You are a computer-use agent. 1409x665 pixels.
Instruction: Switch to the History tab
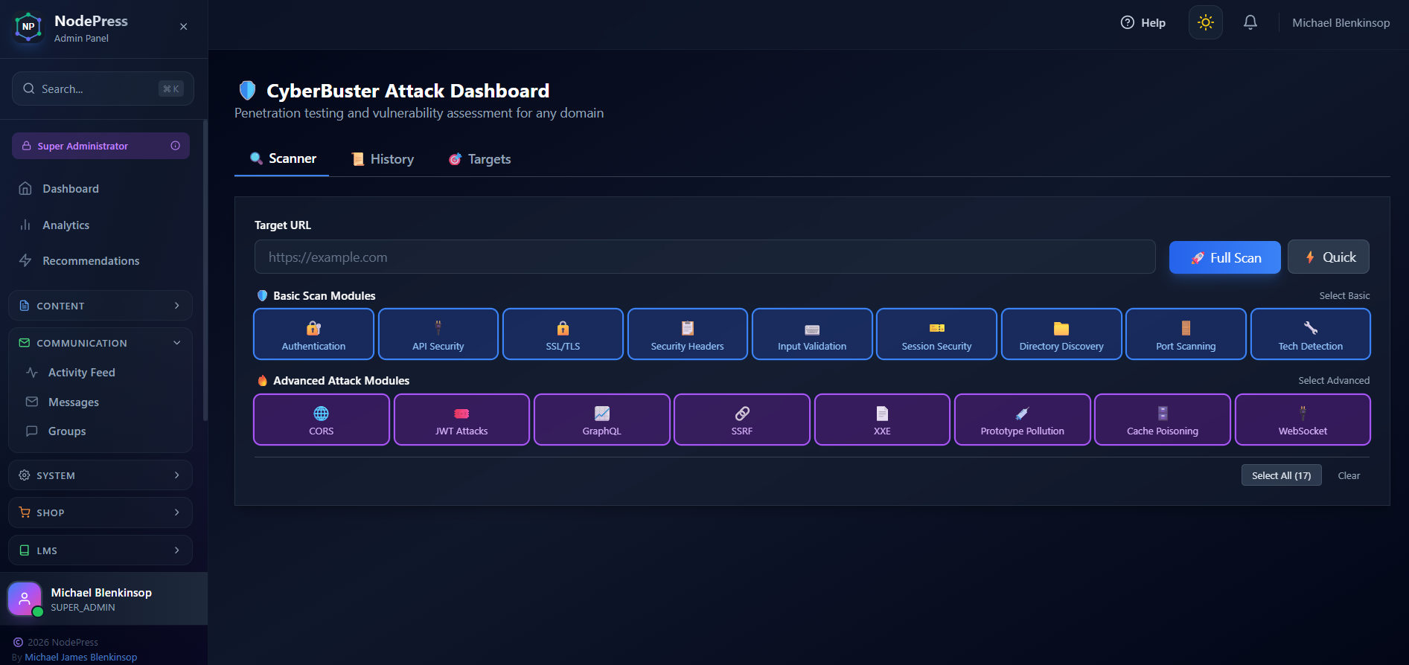click(x=383, y=159)
